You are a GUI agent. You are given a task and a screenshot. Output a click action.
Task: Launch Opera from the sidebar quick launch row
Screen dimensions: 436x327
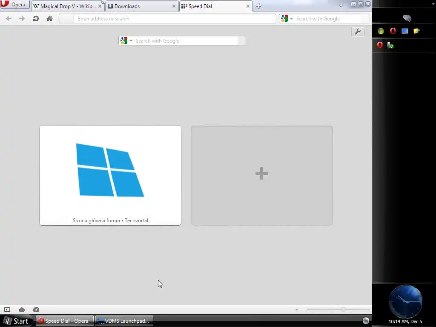pyautogui.click(x=393, y=31)
